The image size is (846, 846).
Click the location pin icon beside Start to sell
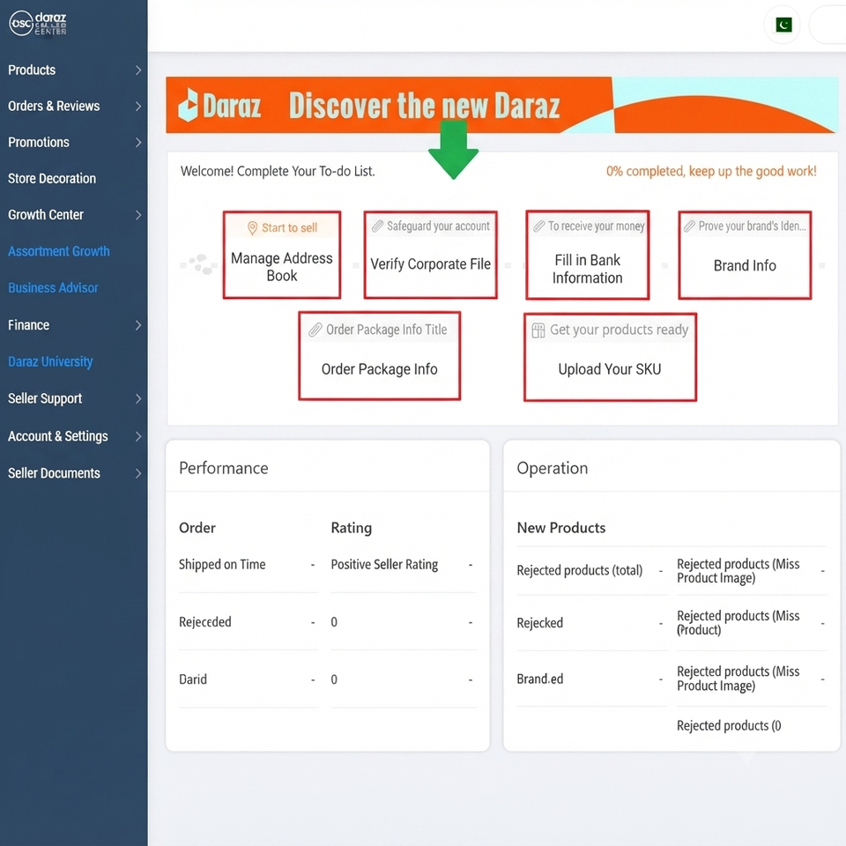(x=252, y=227)
